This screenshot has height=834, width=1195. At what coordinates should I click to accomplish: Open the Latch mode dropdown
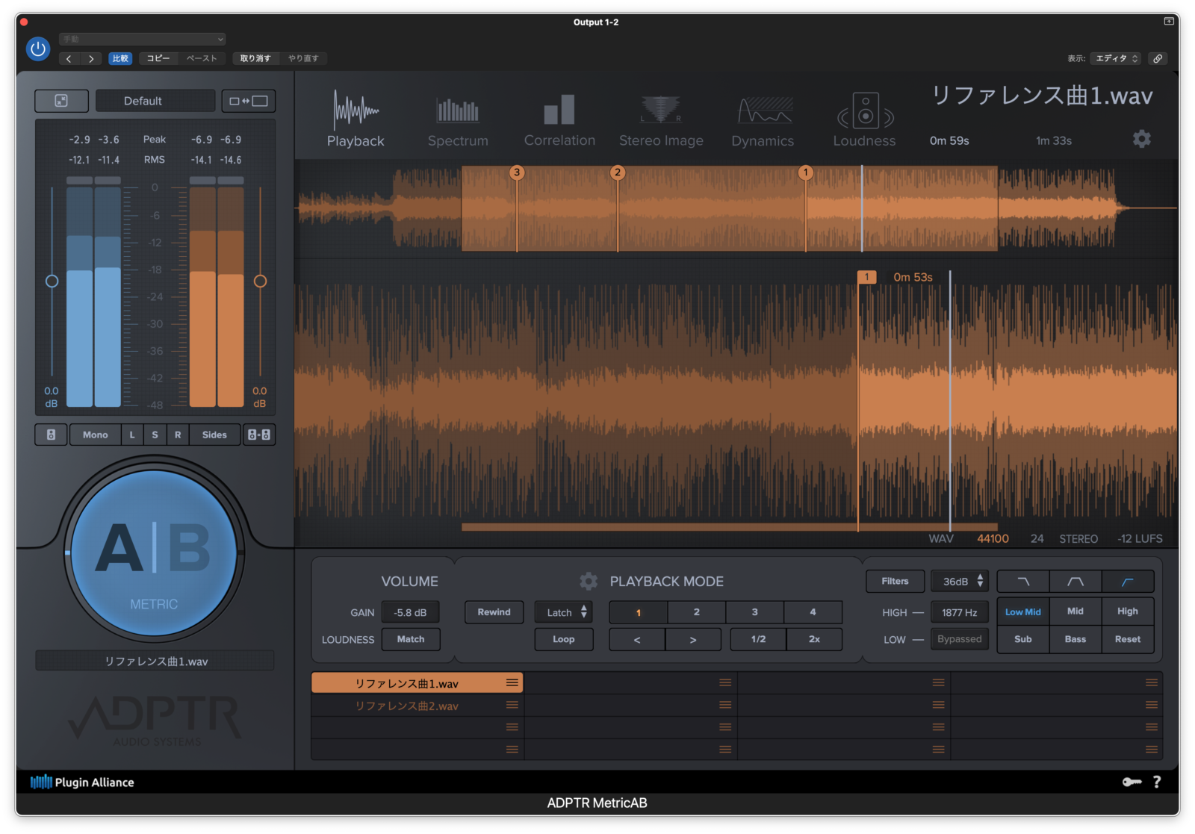563,612
